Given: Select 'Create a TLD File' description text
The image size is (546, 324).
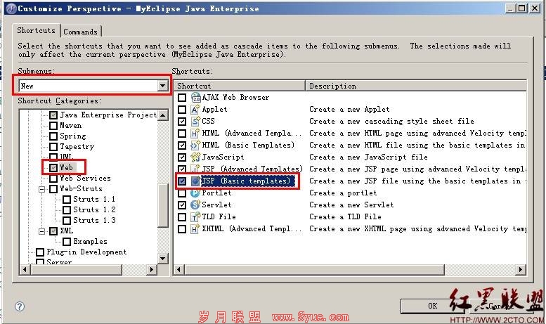Looking at the screenshot, I should pos(345,216).
